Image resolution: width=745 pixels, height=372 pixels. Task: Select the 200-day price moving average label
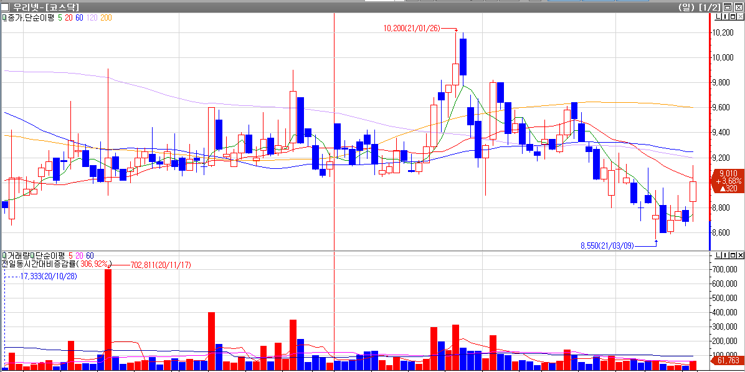coord(107,17)
